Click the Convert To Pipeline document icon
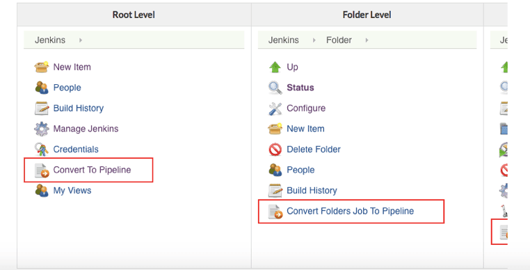 click(x=42, y=170)
